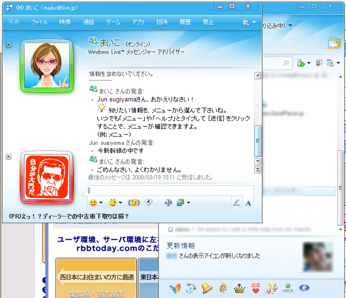
Task: Click the add contact icon in Messenger window
Action: [x=301, y=63]
